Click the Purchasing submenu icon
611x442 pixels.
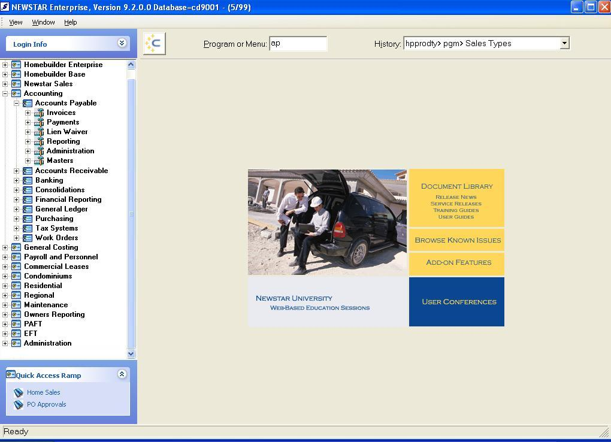click(x=28, y=219)
